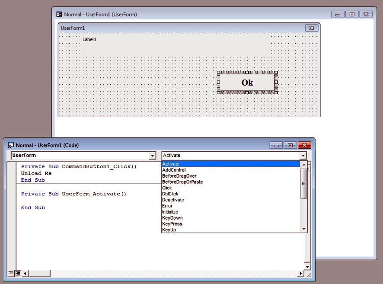Choose Deactivate event from list

tap(230, 200)
